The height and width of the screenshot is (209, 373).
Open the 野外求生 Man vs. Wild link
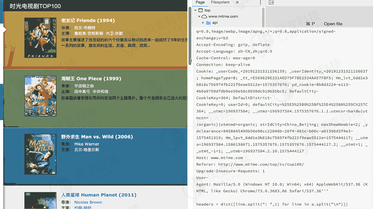click(97, 137)
